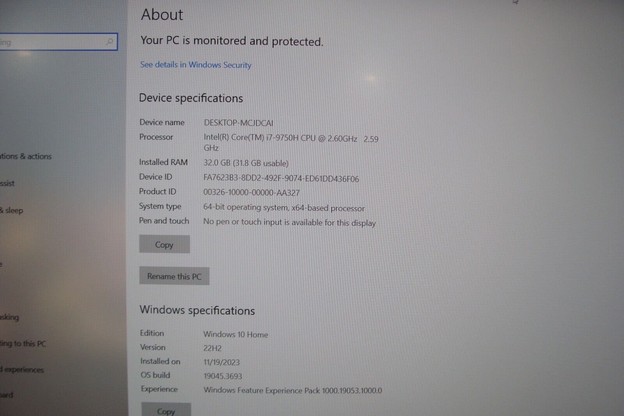Click Device specifications heading
The image size is (624, 416).
(191, 98)
